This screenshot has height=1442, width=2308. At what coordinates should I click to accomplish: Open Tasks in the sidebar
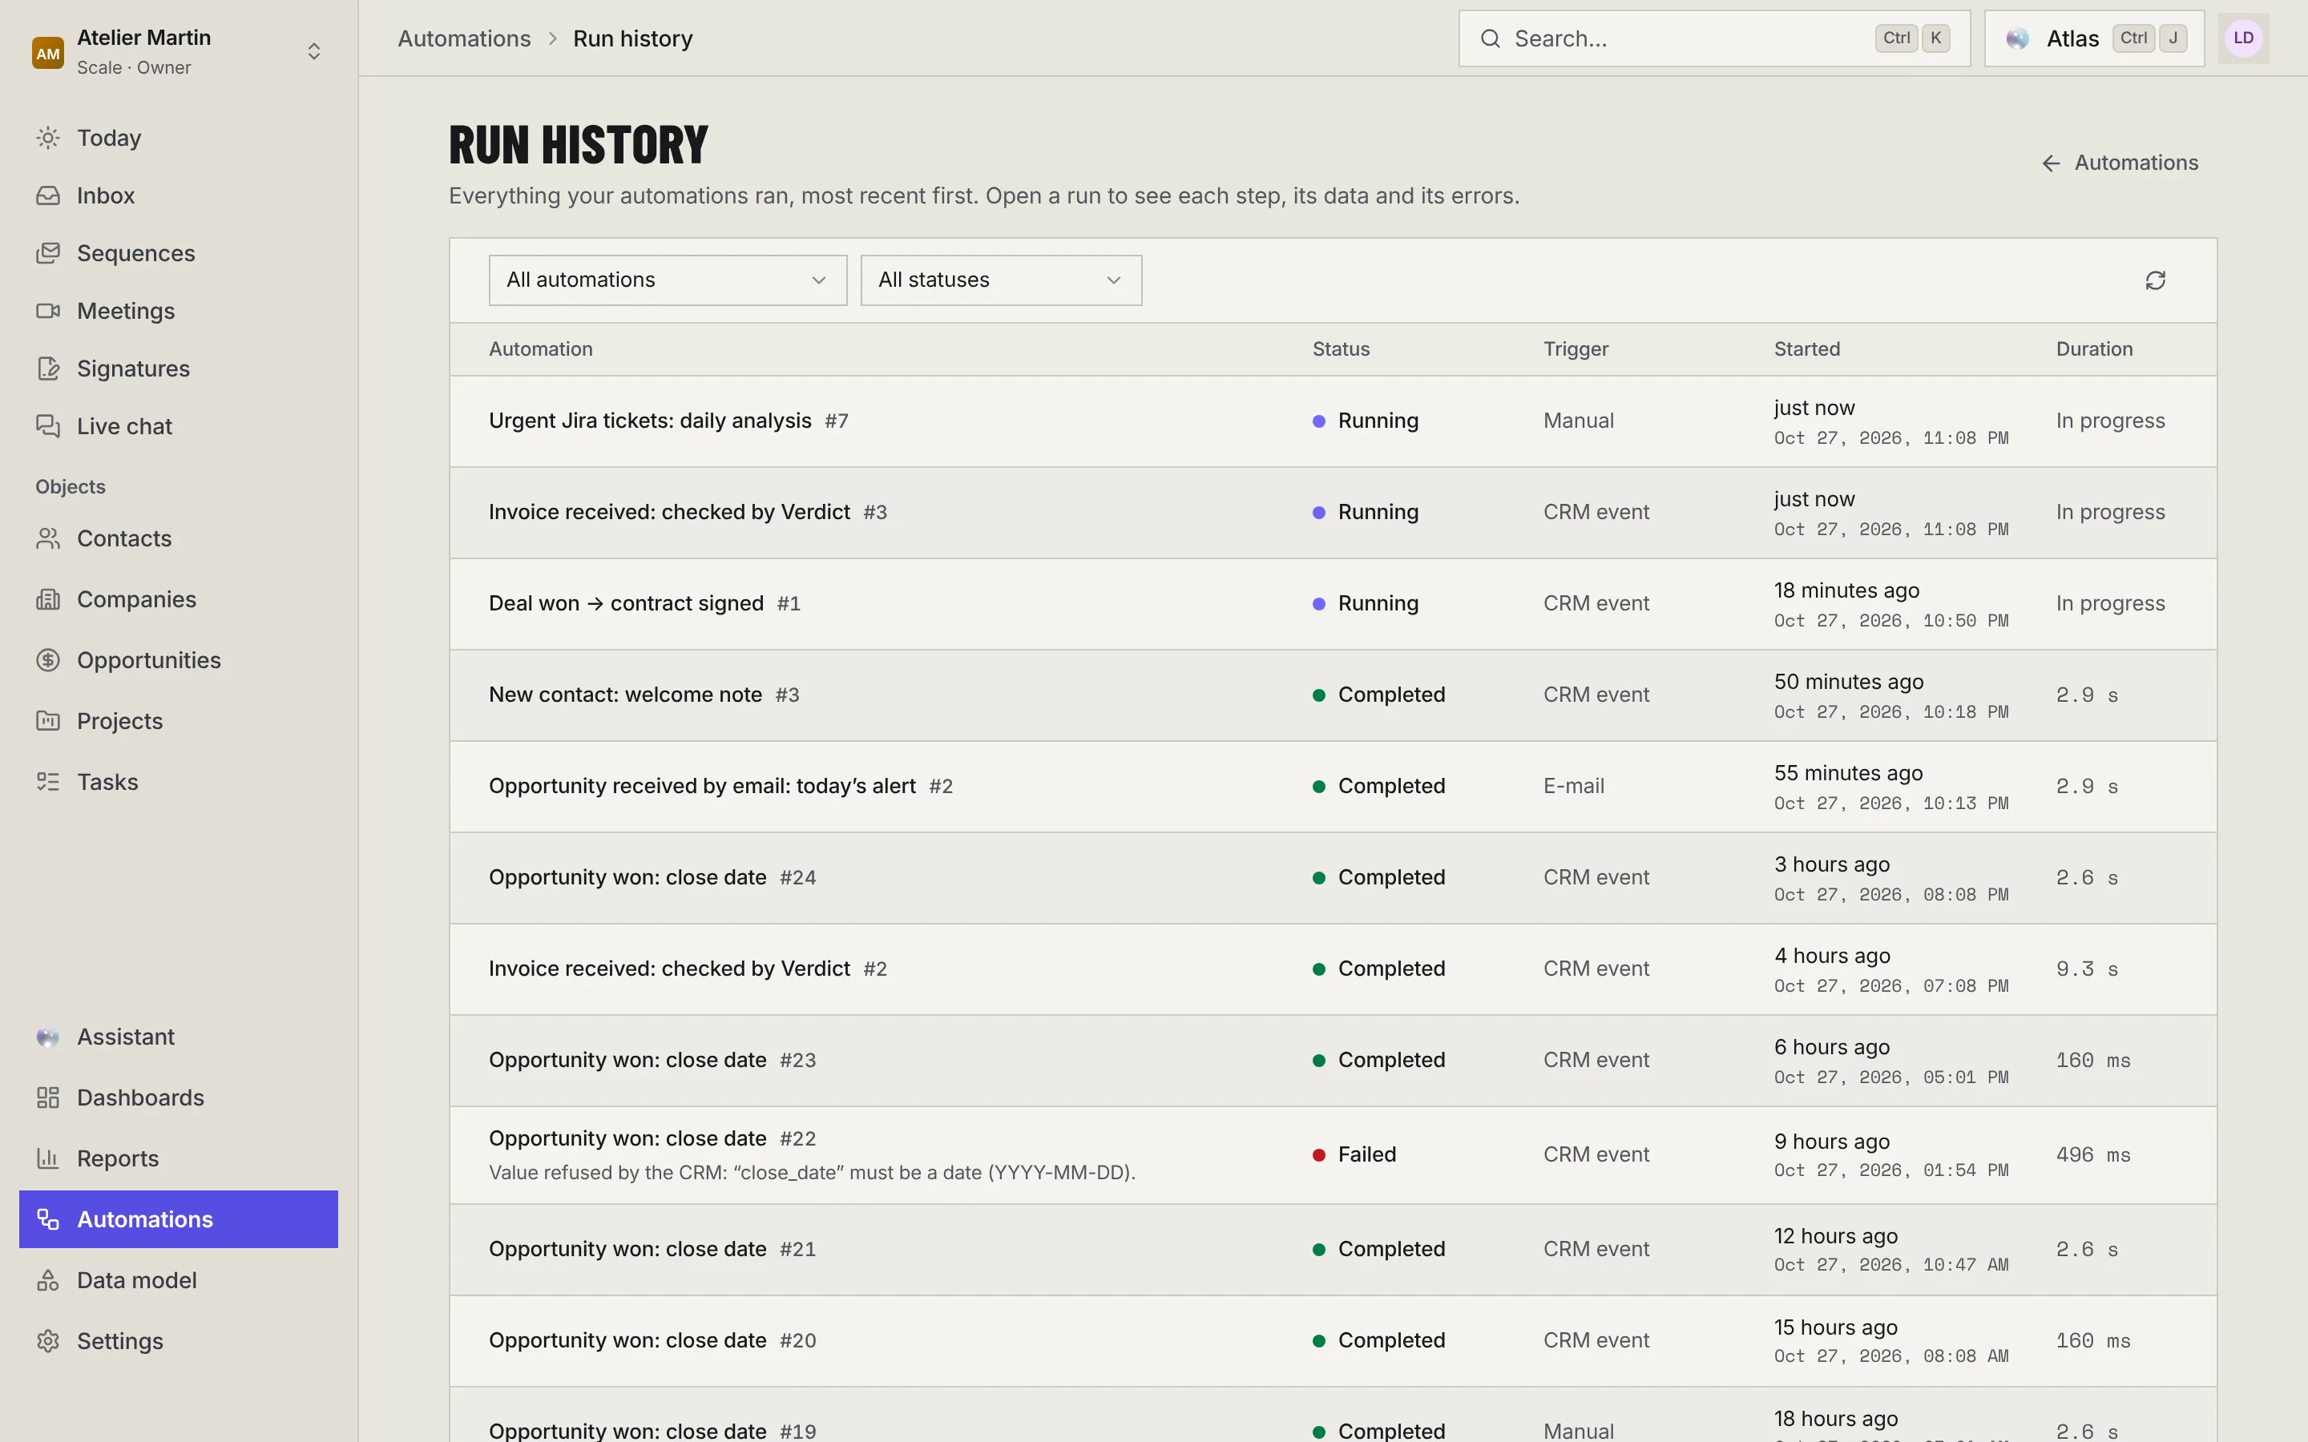tap(179, 782)
